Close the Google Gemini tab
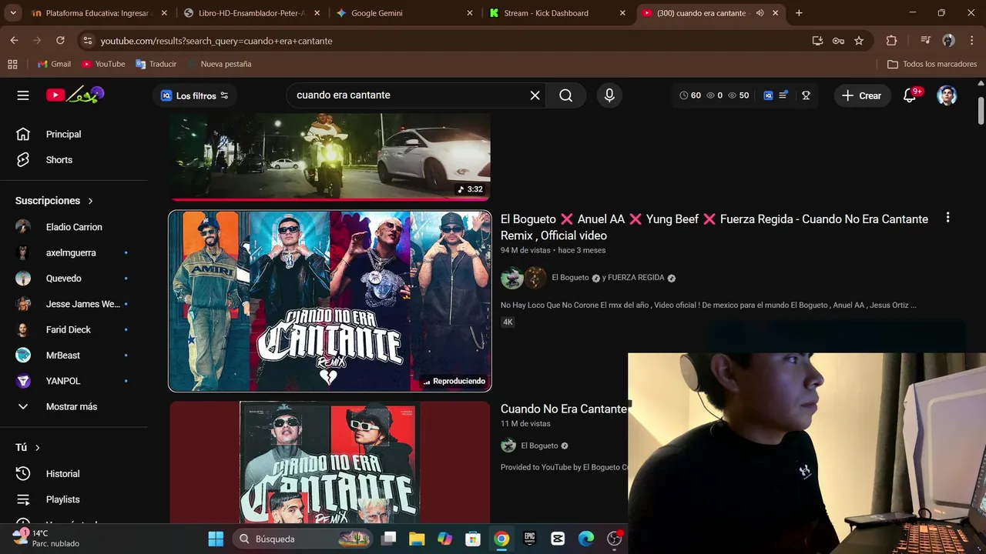 pos(470,13)
